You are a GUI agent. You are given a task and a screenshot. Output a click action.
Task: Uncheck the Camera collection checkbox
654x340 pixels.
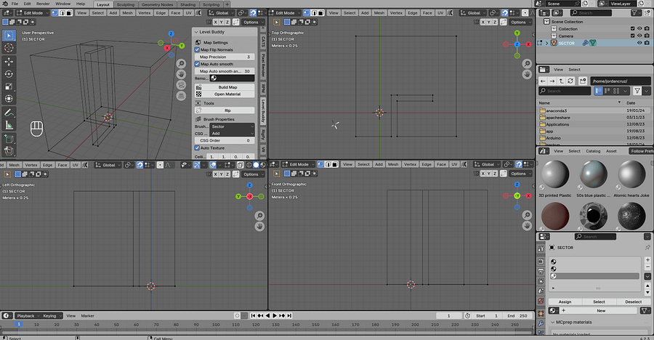[x=632, y=36]
